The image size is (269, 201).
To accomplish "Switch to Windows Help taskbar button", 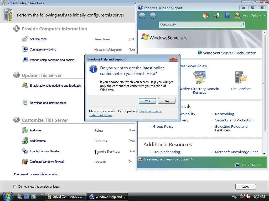I will [x=107, y=197].
